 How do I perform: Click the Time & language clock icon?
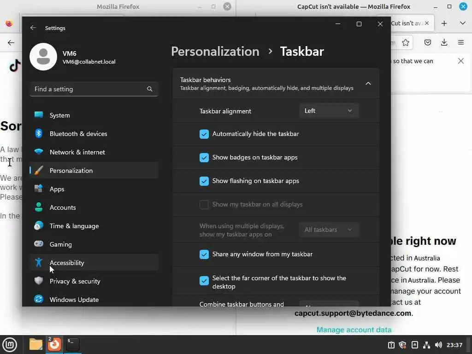pyautogui.click(x=39, y=225)
